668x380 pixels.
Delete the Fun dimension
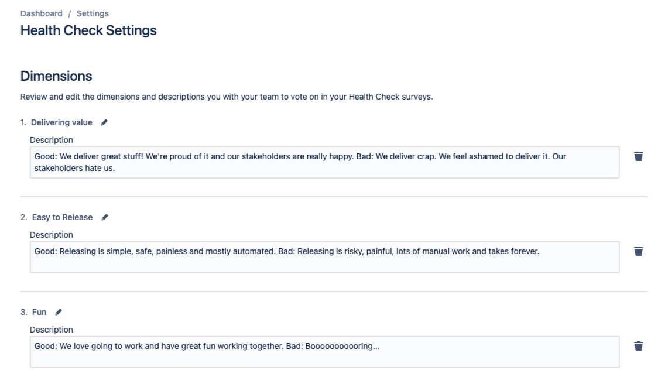pyautogui.click(x=638, y=345)
